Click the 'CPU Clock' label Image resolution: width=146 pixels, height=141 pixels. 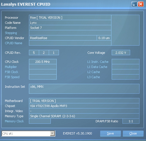[x=12, y=62]
